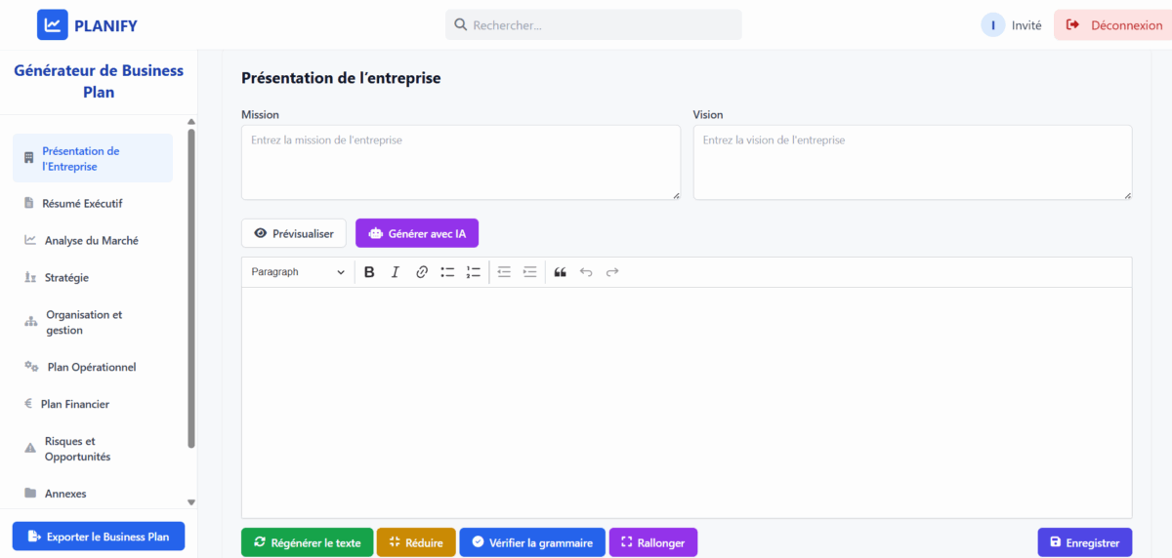Viewport: 1172px width, 558px height.
Task: Open the Paragraph style dropdown
Action: [298, 272]
